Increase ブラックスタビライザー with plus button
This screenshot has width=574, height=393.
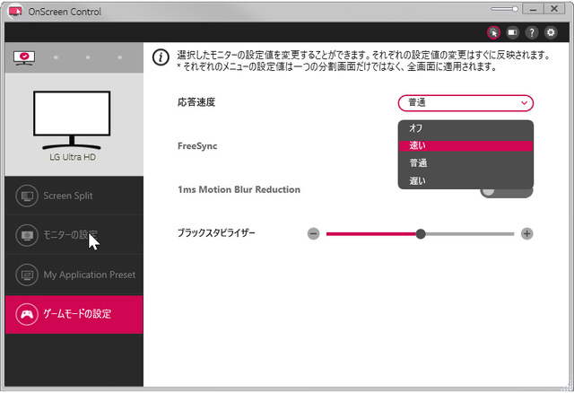(526, 233)
